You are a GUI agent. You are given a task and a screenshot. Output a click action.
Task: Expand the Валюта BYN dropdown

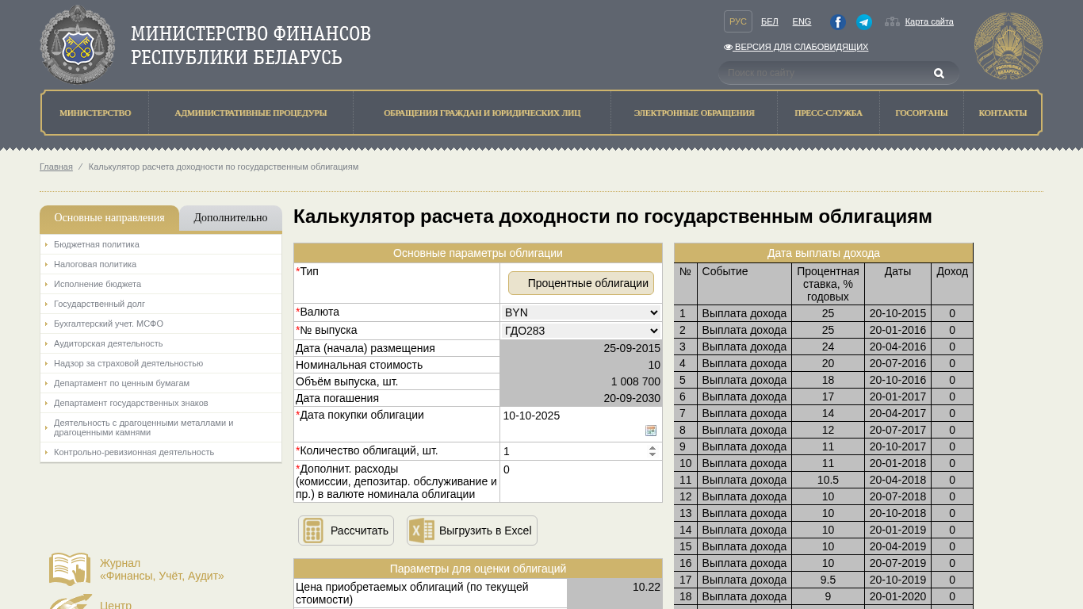(x=581, y=312)
